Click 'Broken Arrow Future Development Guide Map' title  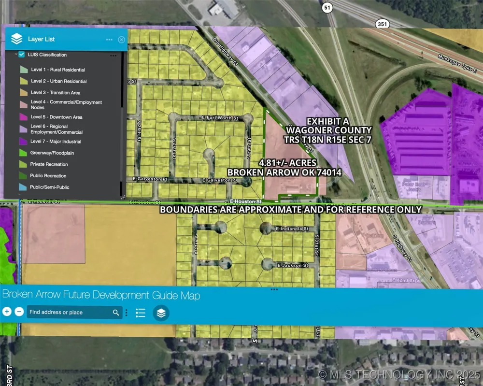pyautogui.click(x=101, y=295)
